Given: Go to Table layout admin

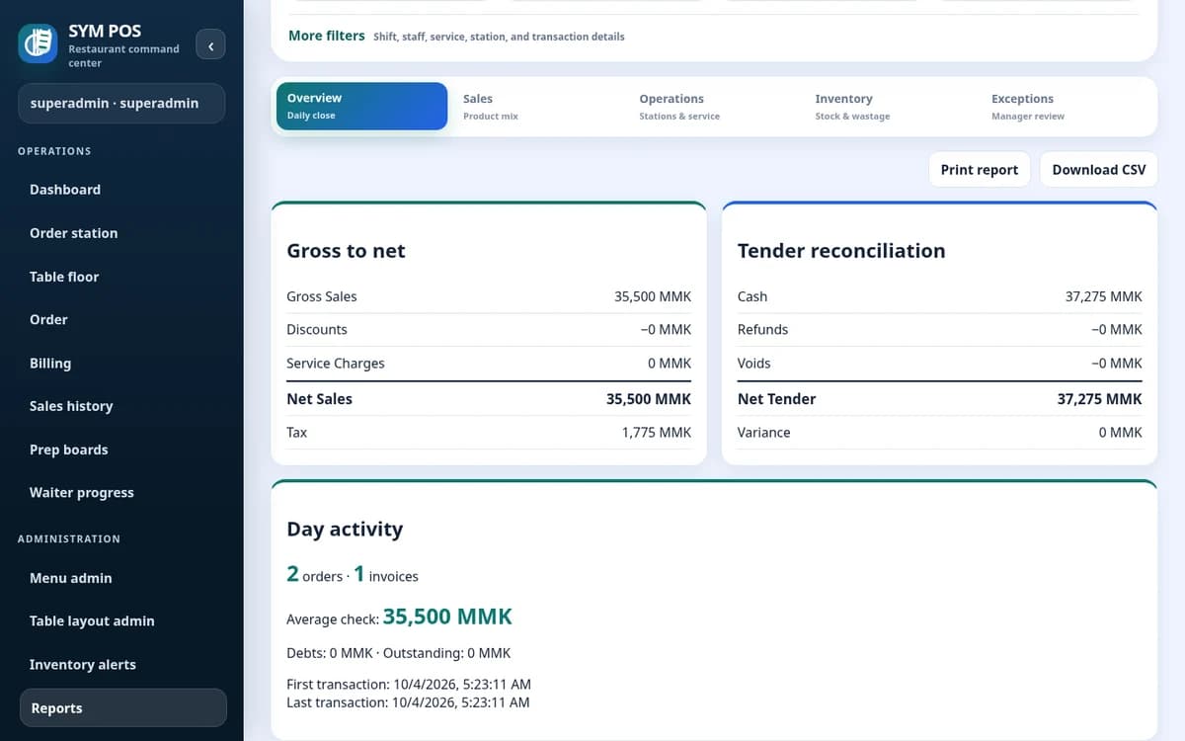Looking at the screenshot, I should [x=122, y=620].
